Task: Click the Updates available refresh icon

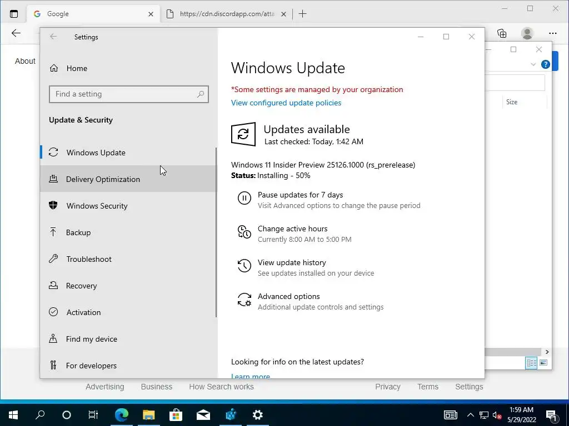Action: point(243,134)
